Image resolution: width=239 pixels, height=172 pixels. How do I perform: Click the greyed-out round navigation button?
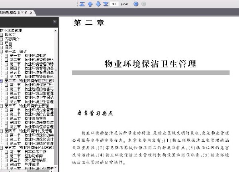144,4
